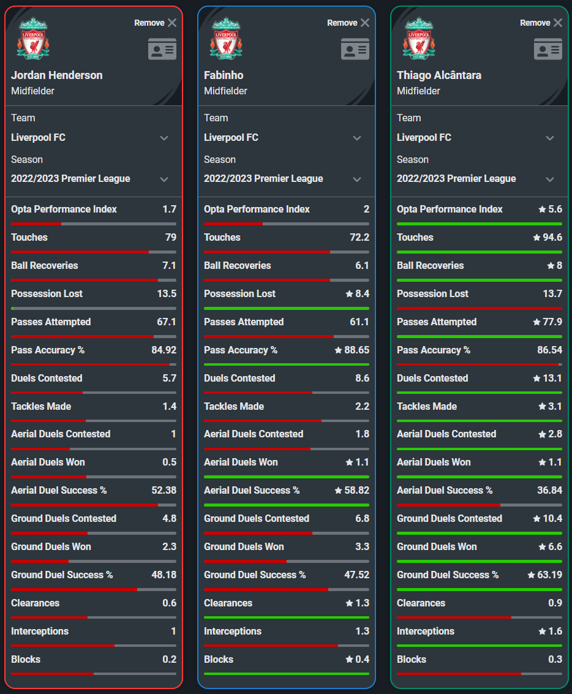572x694 pixels.
Task: Open the Team dropdown on Henderson's card
Action: 90,138
